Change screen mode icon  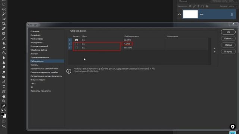pos(4,126)
